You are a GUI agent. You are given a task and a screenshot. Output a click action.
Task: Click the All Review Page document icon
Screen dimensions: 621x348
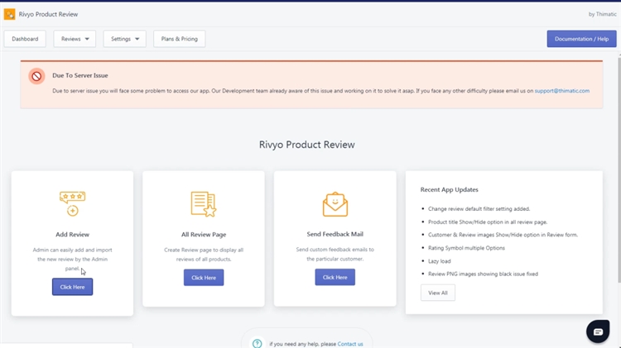[x=204, y=204]
